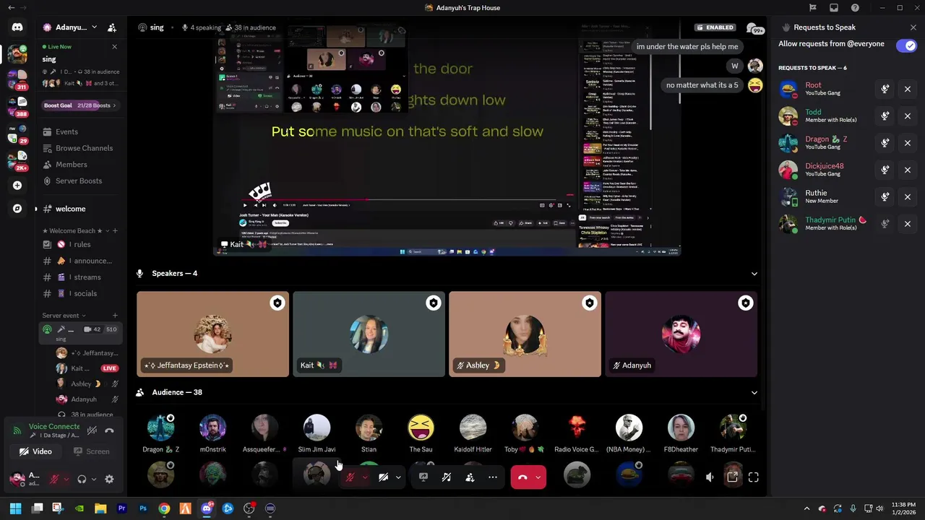
Task: Open Discover servers compass icon
Action: [17, 209]
